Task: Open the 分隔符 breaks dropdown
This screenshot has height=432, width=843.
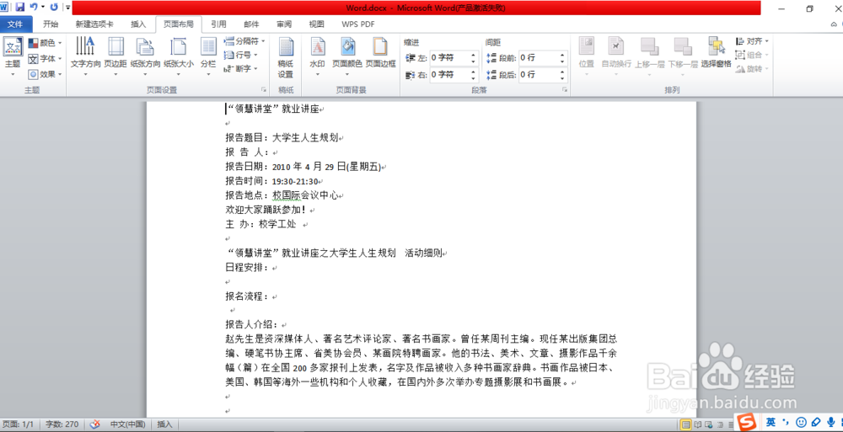Action: [244, 40]
